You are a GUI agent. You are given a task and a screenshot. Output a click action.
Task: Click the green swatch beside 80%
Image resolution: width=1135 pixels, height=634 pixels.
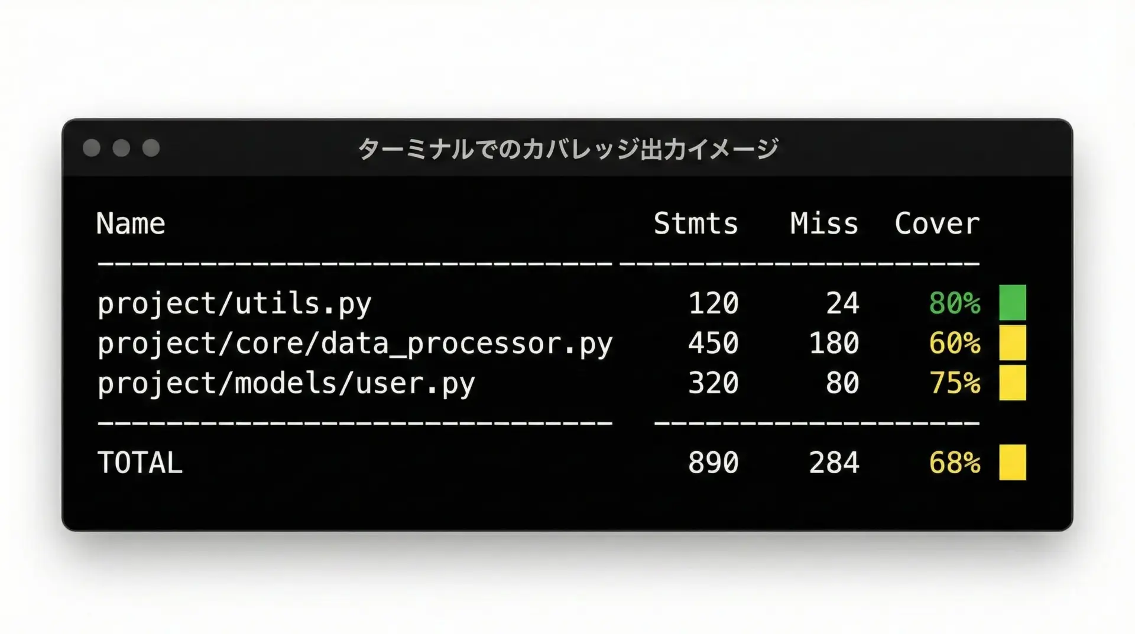click(1012, 303)
